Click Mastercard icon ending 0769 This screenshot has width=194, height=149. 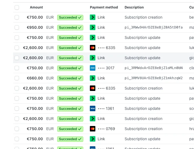point(93,129)
